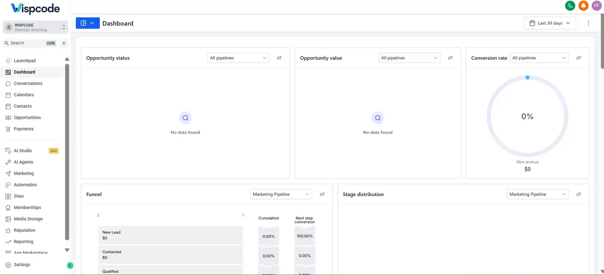The image size is (604, 275).
Task: Open Opportunity value widget settings icon
Action: point(450,58)
